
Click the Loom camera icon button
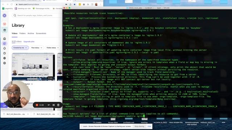coord(4,106)
